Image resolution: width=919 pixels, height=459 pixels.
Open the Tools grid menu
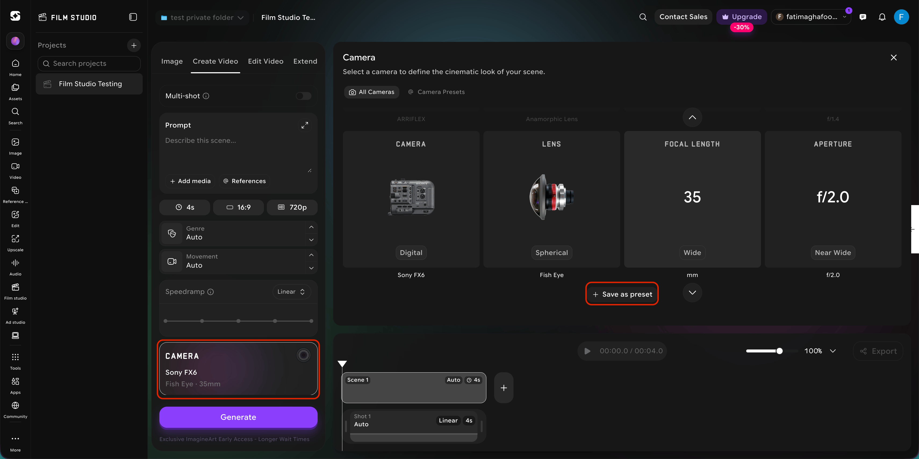[x=15, y=362]
